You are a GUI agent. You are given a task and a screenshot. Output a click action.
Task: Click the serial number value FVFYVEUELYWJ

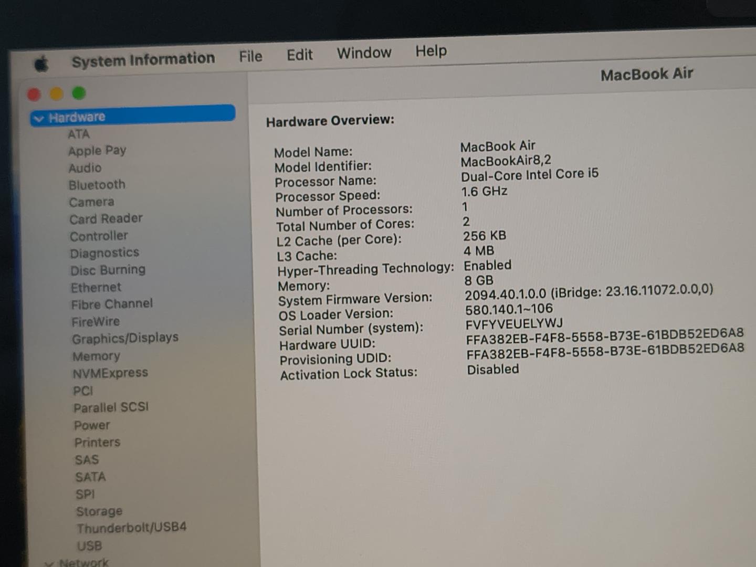[x=514, y=323]
